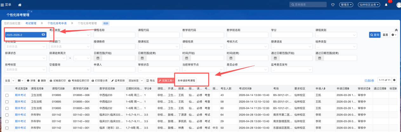This screenshot has width=401, height=132.
Task: Tick the checkbox for class 010695—006
Action: click(x=7, y=95)
